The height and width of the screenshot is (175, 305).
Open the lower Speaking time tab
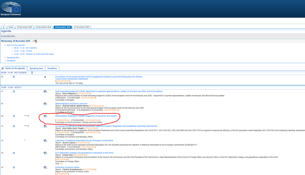click(x=36, y=68)
